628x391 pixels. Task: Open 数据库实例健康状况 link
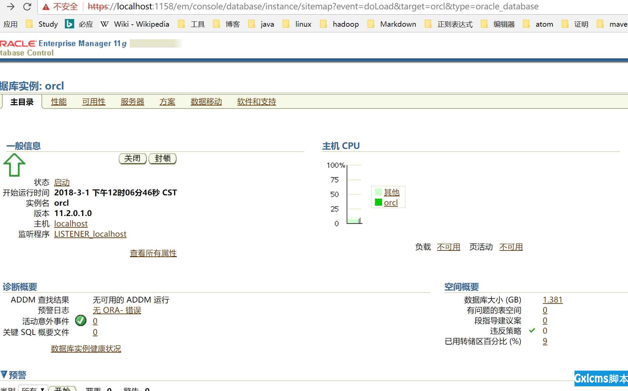[x=86, y=349]
